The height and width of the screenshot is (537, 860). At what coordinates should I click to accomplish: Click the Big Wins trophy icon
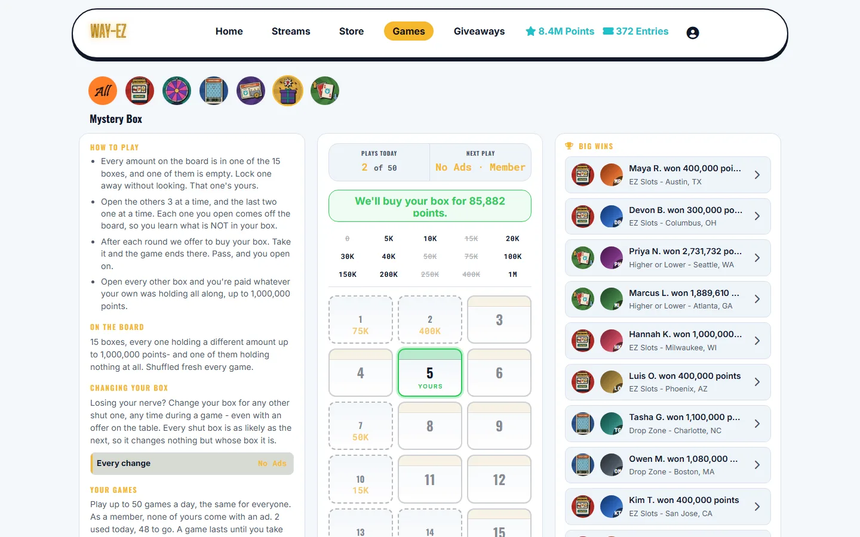click(x=569, y=146)
